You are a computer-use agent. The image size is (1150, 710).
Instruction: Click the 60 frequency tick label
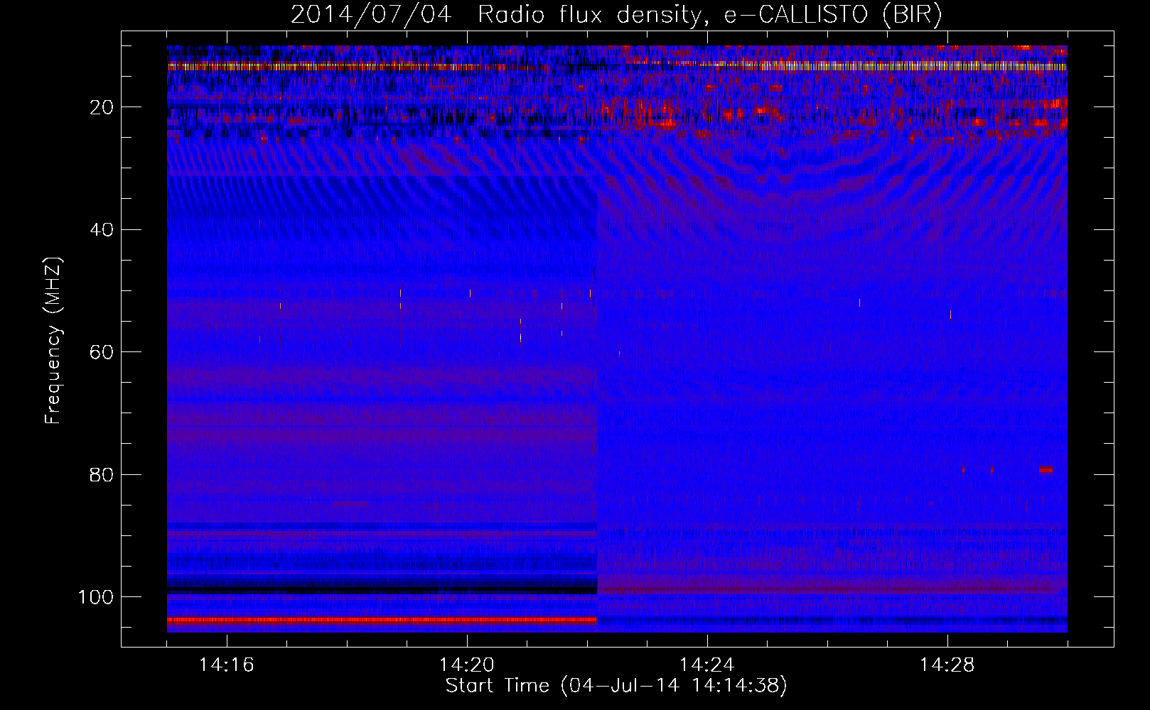102,352
